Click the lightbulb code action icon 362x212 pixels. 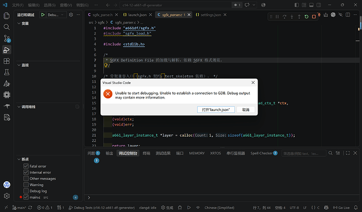click(x=106, y=65)
